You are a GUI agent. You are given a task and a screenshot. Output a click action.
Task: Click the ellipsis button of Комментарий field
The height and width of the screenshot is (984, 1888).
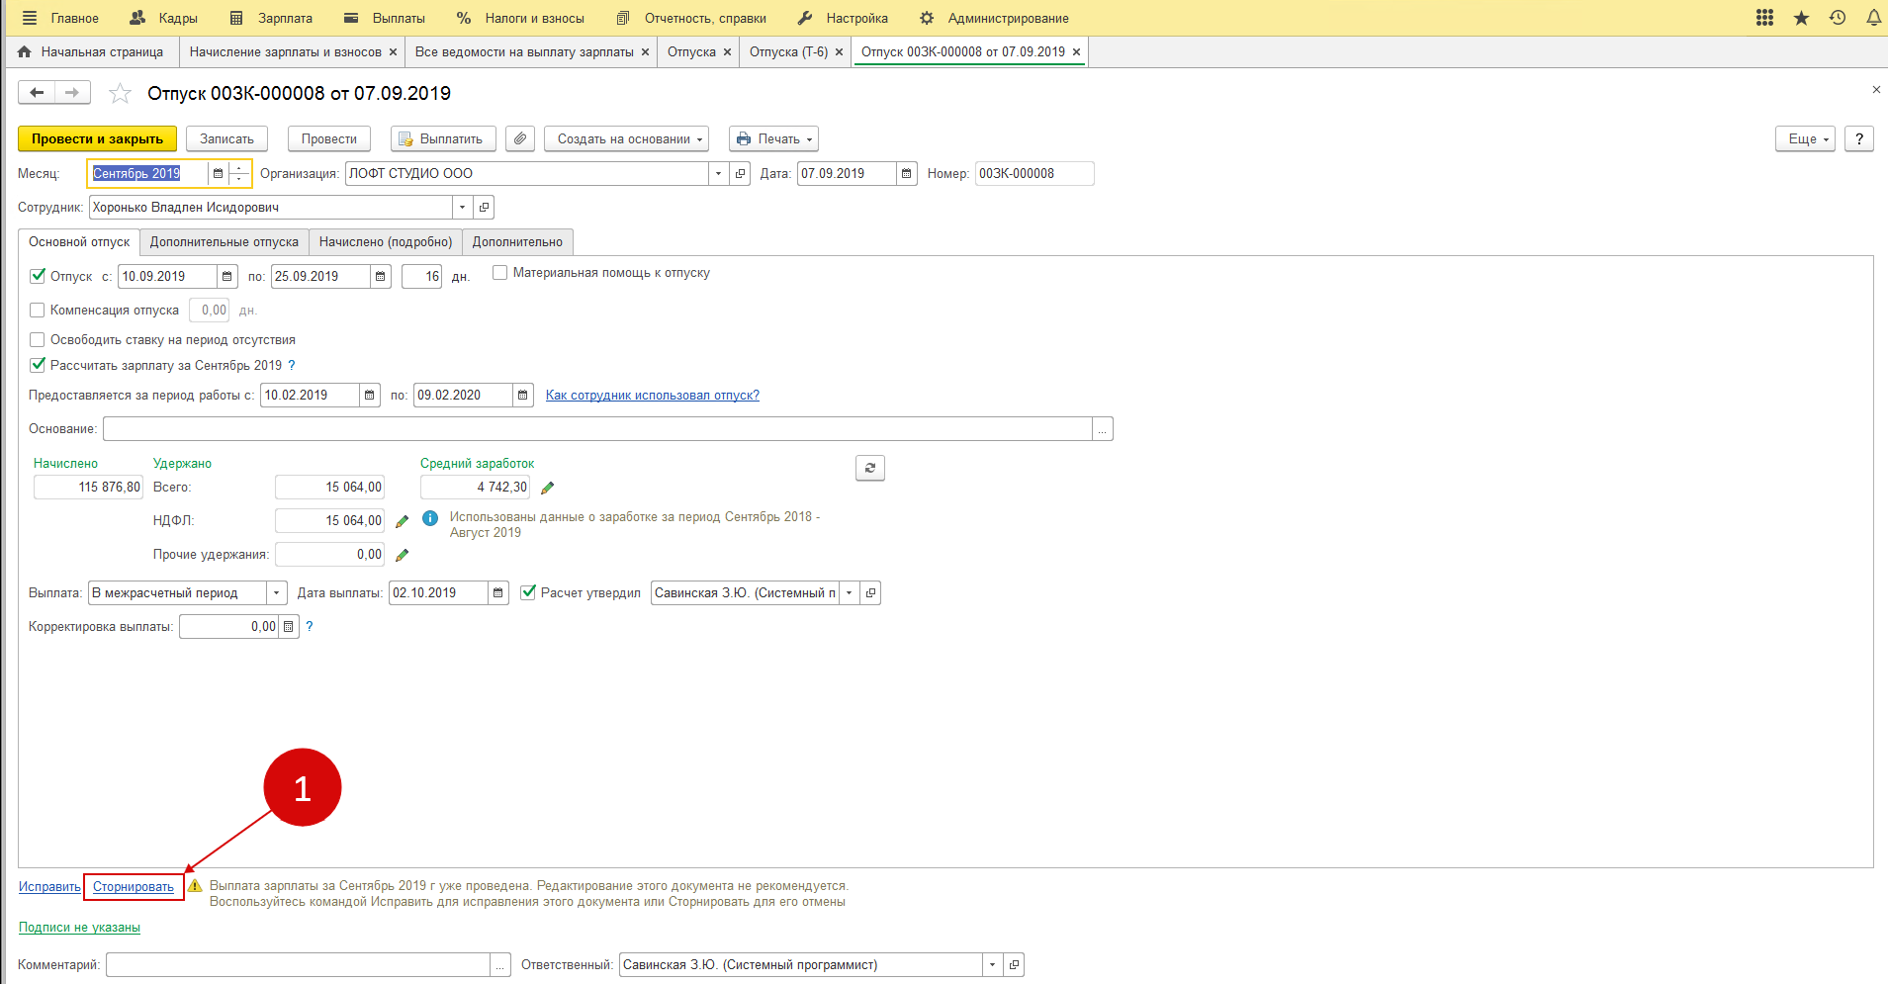click(x=500, y=964)
